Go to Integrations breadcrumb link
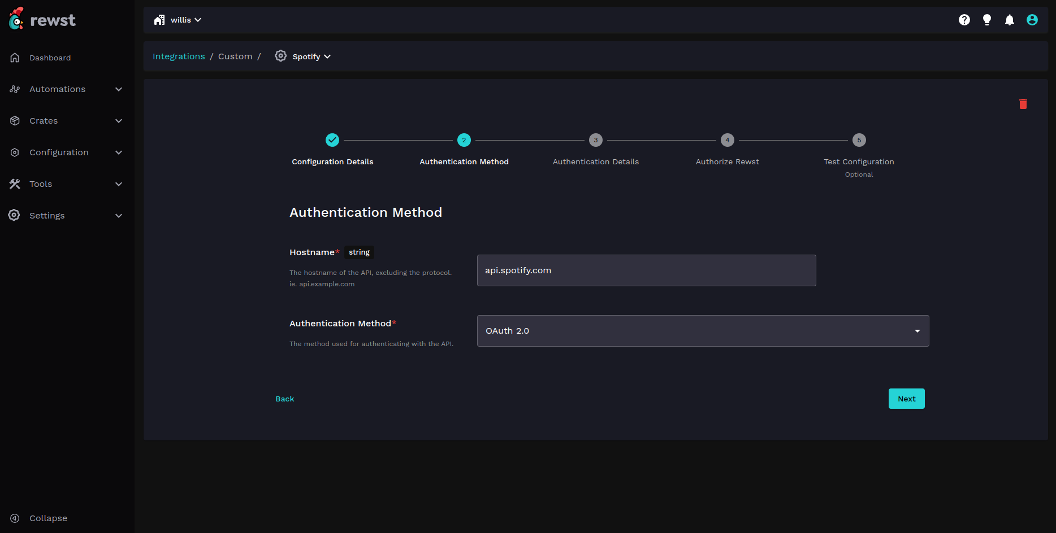 [x=179, y=56]
